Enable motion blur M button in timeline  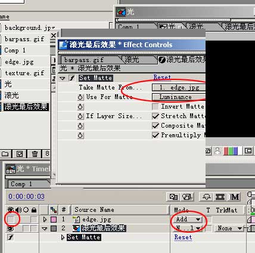pos(235,197)
